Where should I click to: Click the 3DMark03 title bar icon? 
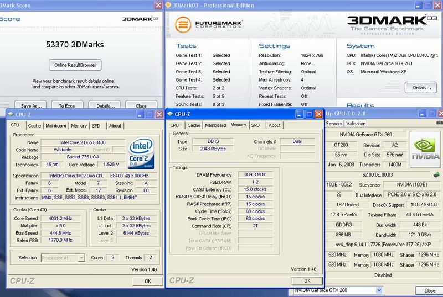(x=168, y=5)
